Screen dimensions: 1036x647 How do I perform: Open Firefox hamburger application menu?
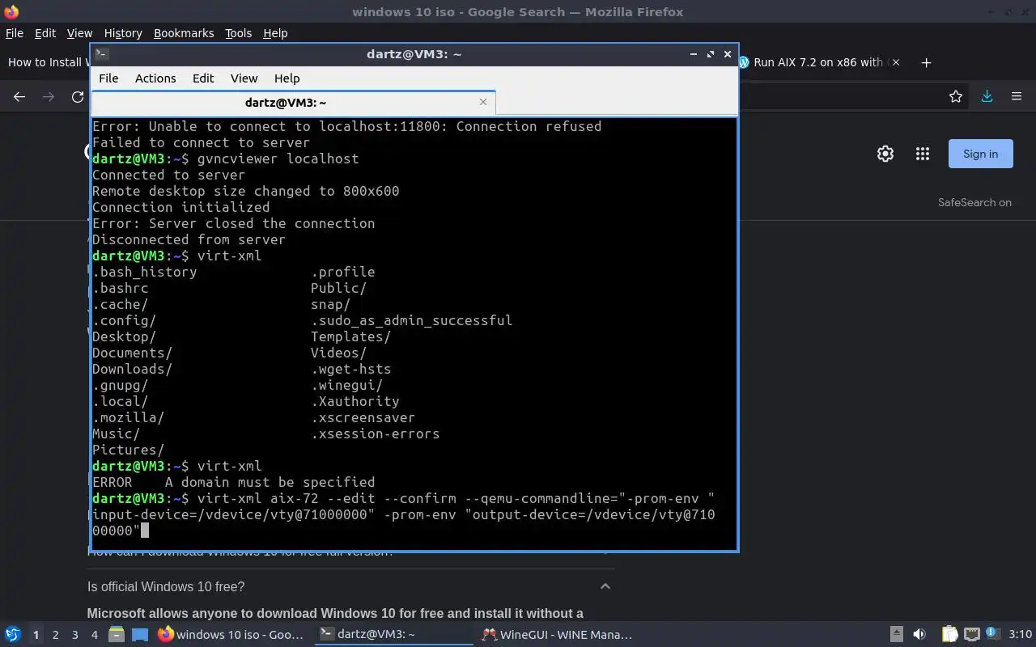pyautogui.click(x=1017, y=97)
